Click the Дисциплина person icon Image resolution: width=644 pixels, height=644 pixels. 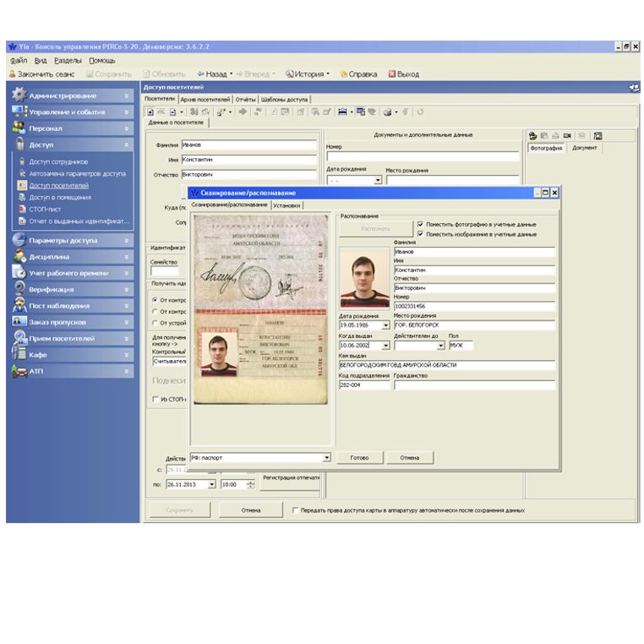[x=19, y=256]
